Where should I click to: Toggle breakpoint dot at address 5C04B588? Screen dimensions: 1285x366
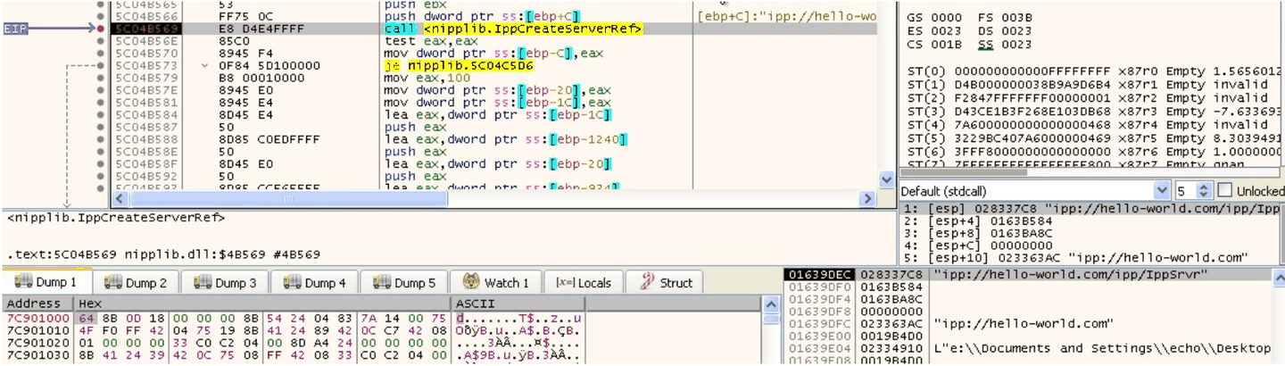pyautogui.click(x=101, y=140)
